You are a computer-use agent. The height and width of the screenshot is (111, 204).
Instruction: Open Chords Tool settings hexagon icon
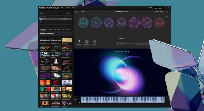167,12
